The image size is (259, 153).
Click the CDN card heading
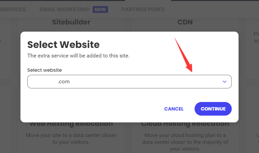185,22
